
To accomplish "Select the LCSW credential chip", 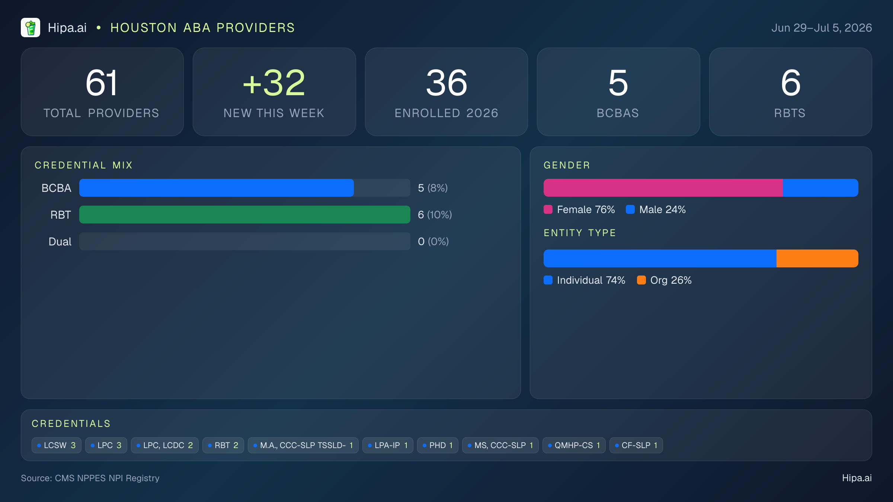I will tap(57, 445).
